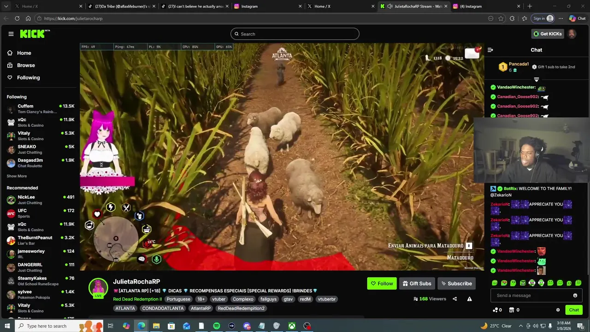Click Complexo stream tag
This screenshot has height=332, width=590.
click(x=243, y=299)
